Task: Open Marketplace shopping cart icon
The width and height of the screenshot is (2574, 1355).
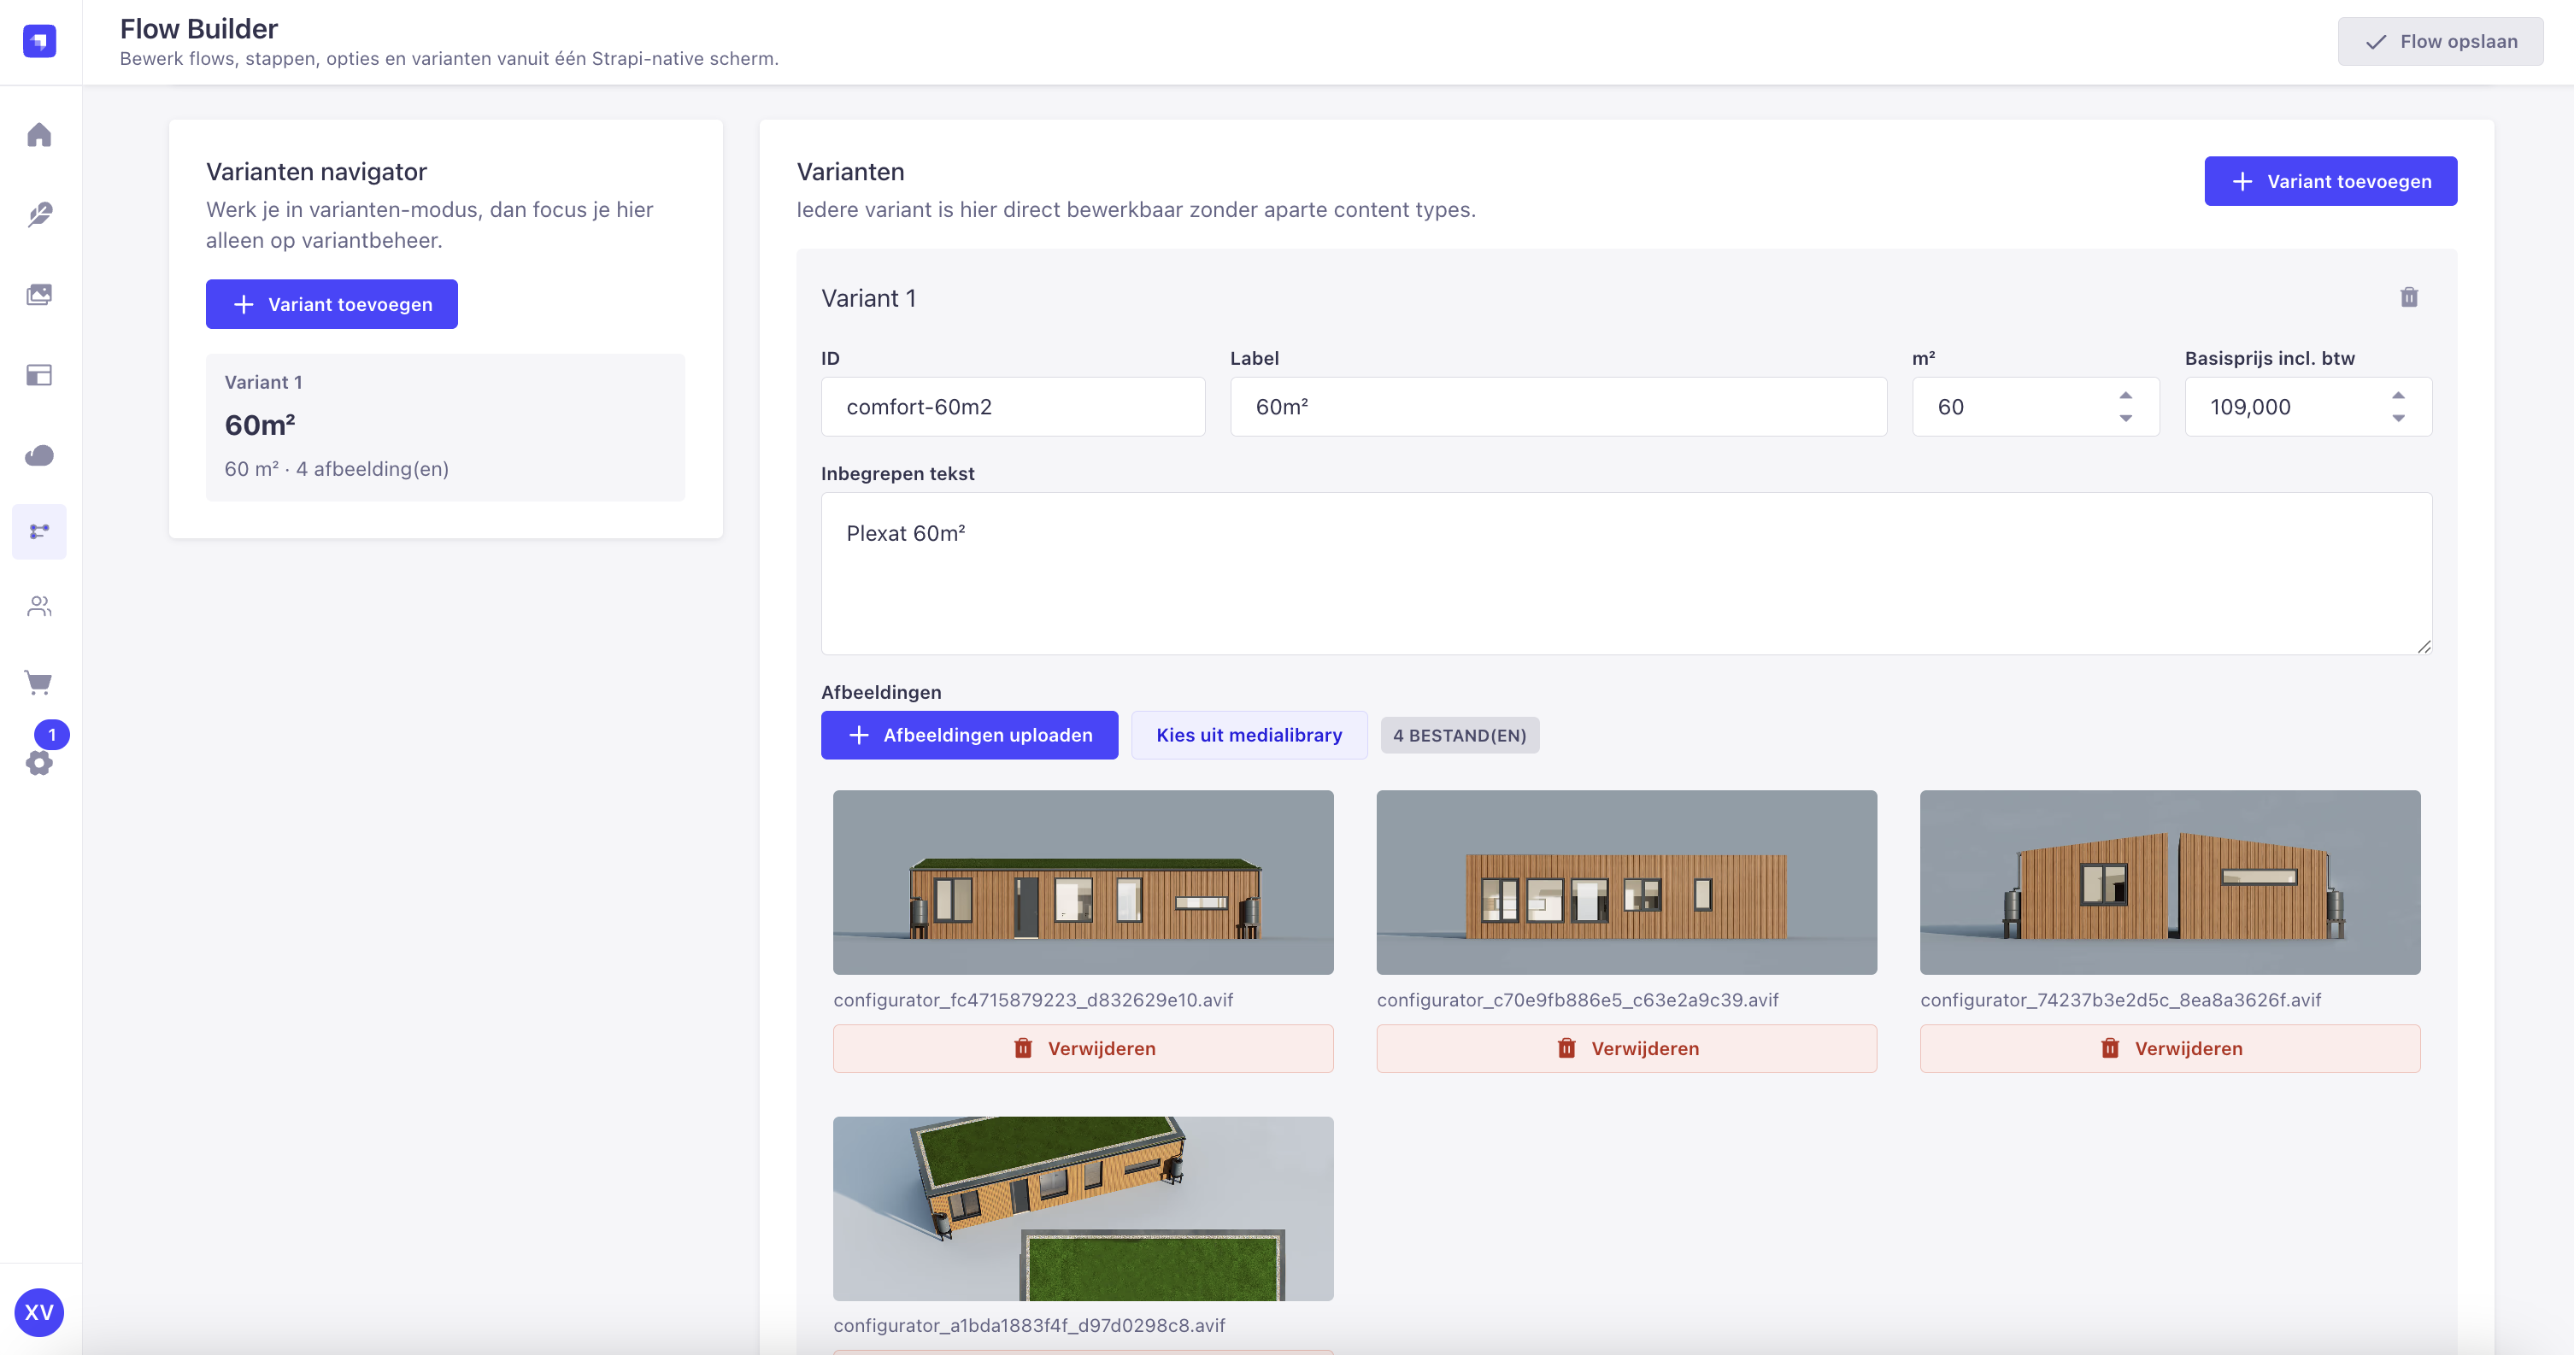Action: click(39, 683)
